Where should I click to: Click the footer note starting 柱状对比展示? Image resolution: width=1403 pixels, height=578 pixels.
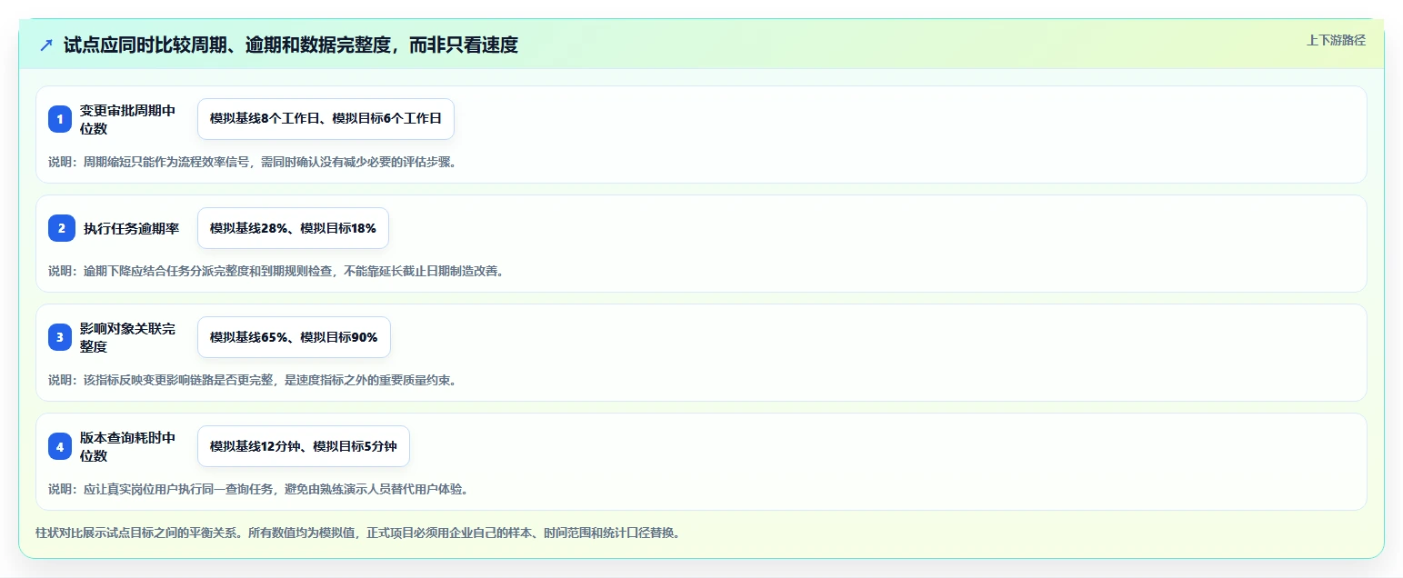tap(357, 533)
